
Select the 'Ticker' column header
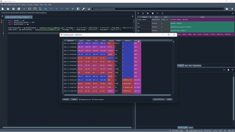coord(118,41)
